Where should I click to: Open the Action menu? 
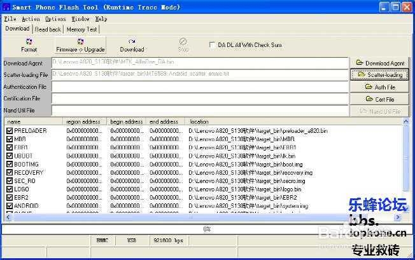(x=31, y=19)
